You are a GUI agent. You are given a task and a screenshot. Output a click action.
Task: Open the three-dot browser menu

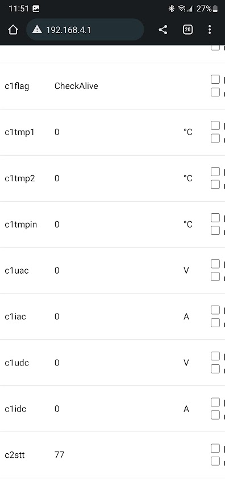tap(210, 30)
